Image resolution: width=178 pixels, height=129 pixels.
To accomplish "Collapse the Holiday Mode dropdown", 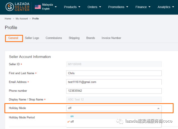I will 114,108.
